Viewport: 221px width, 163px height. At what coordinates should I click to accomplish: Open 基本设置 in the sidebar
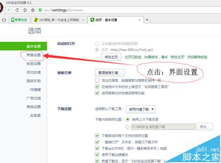point(23,46)
